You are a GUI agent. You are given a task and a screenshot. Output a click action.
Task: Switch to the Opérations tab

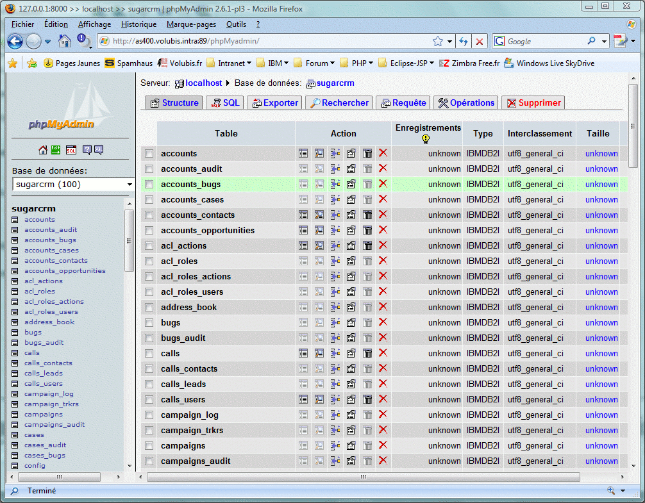(x=466, y=103)
